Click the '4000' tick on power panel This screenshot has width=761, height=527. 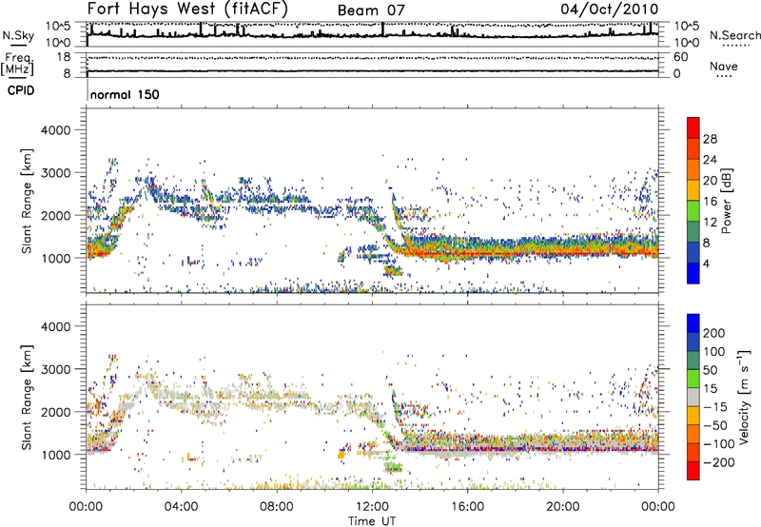(x=55, y=130)
